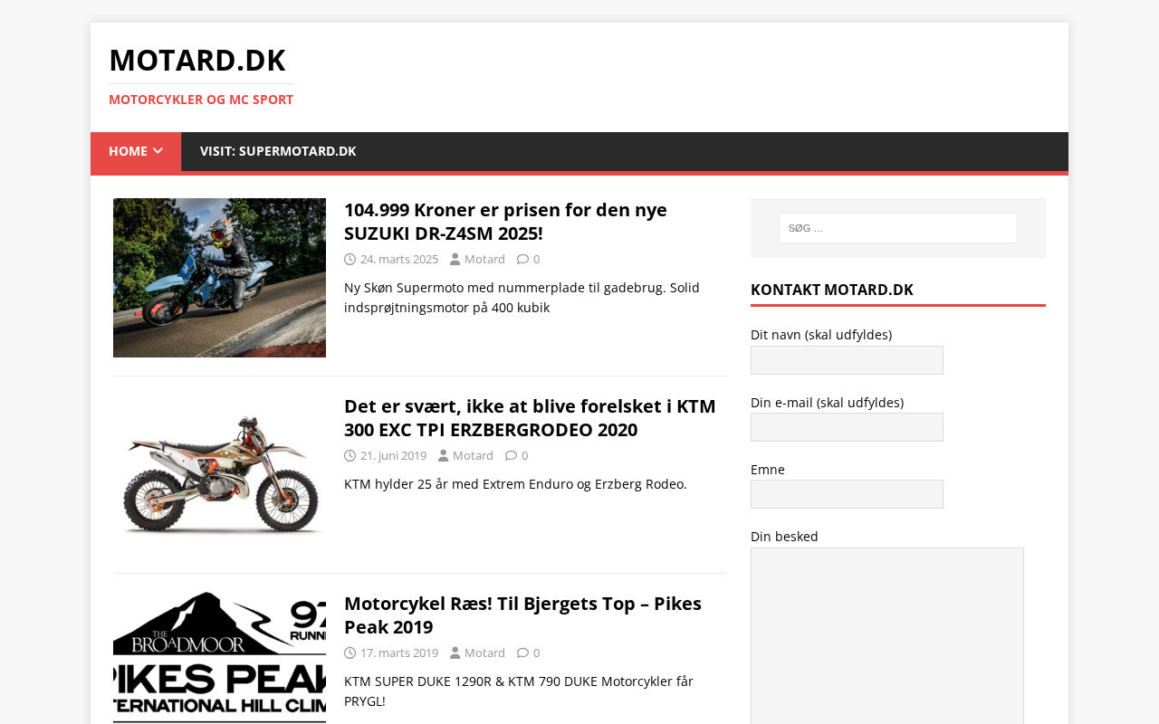Image resolution: width=1159 pixels, height=724 pixels.
Task: Expand the HOME dropdown chevron
Action: [158, 151]
